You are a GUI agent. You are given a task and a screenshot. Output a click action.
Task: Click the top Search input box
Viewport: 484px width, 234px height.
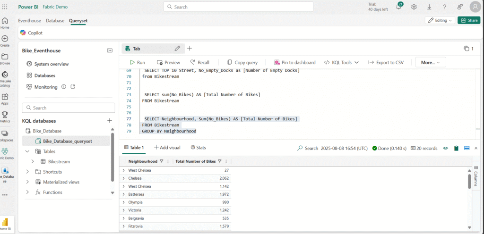(x=238, y=7)
